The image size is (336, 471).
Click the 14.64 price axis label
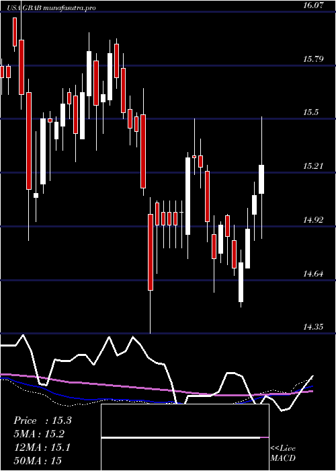314,273
